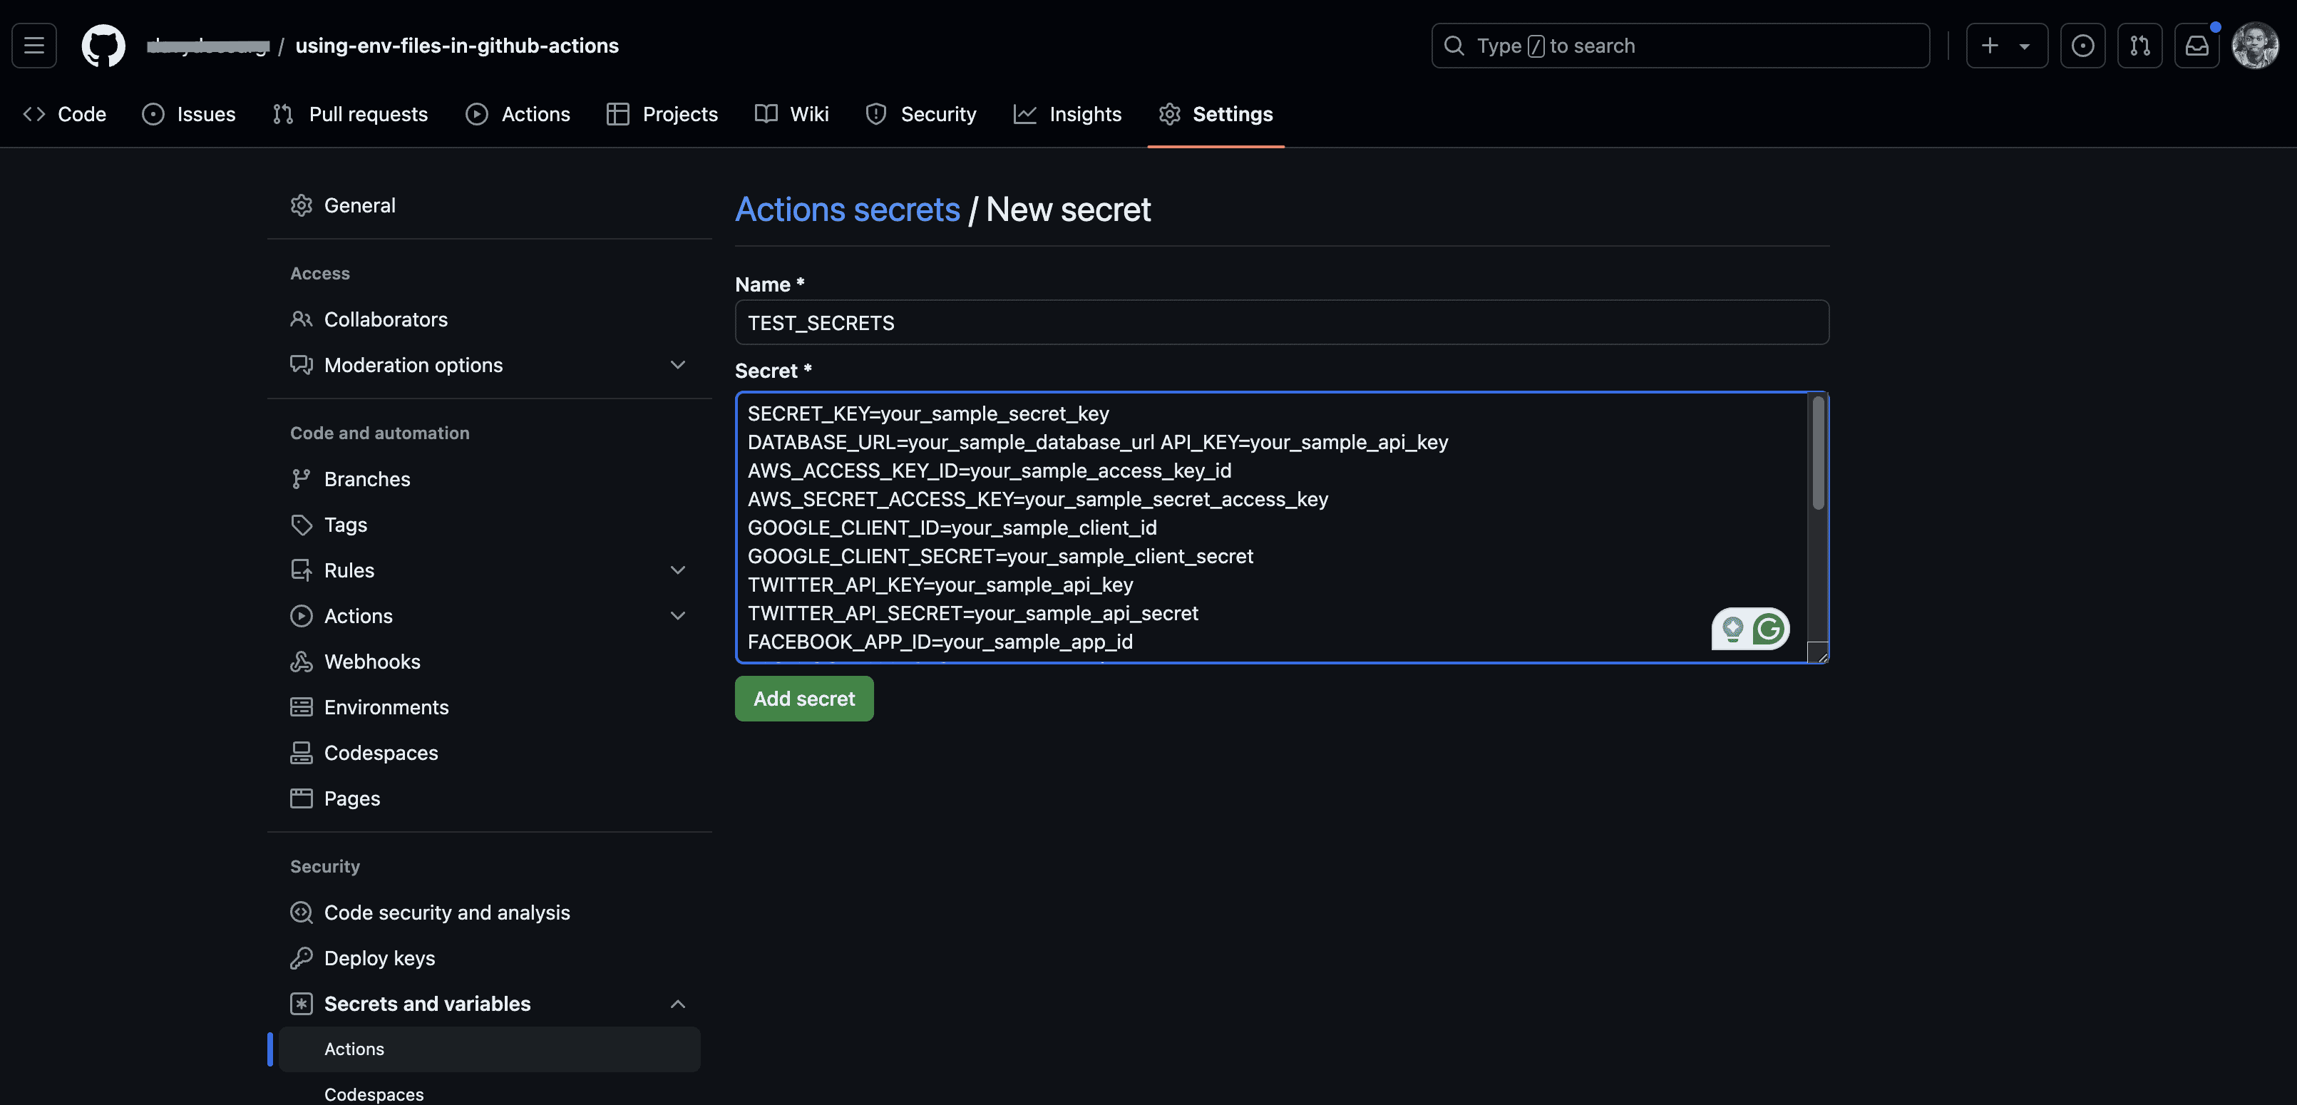The height and width of the screenshot is (1105, 2297).
Task: Click the Actions secrets breadcrumb link
Action: point(847,210)
